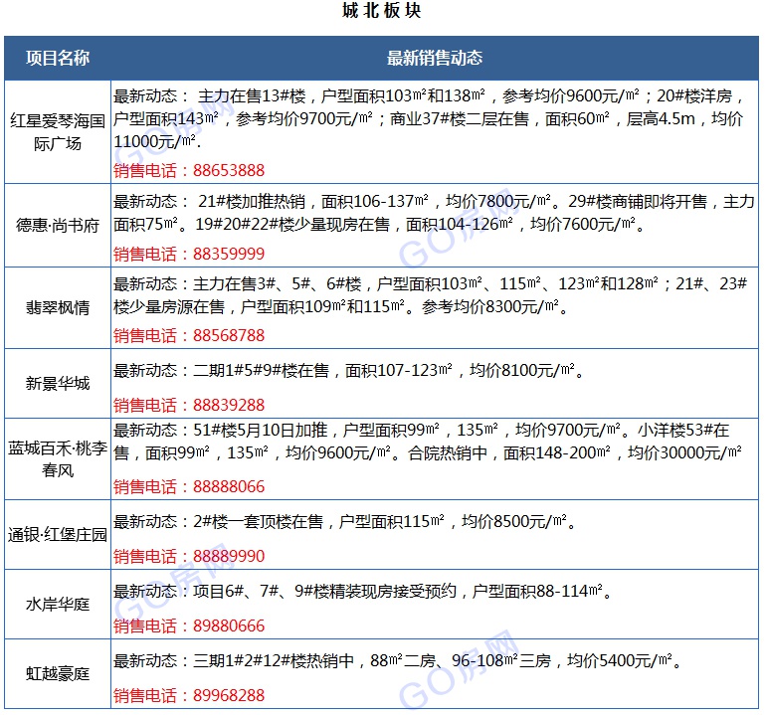
Task: Click the text 参考均价8300元/㎡
Action: pos(490,306)
